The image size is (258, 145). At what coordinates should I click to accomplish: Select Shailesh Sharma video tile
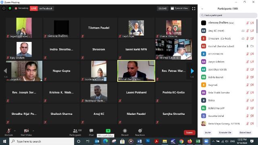pos(62,114)
